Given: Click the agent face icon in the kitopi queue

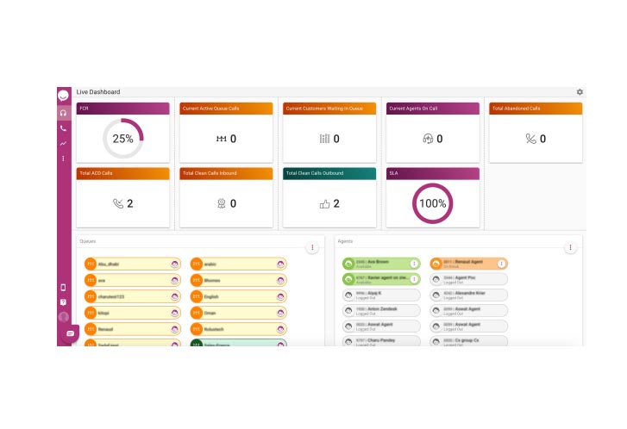Looking at the screenshot, I should click(174, 314).
